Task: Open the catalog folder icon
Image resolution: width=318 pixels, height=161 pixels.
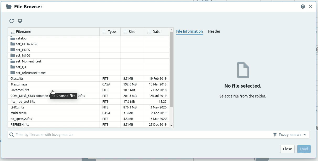Action: tap(12, 38)
